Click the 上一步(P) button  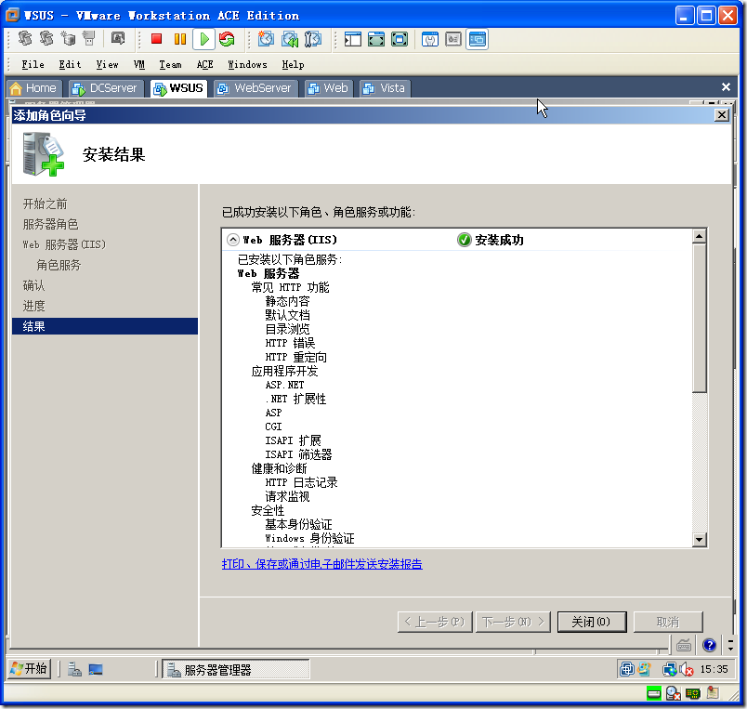click(x=435, y=622)
